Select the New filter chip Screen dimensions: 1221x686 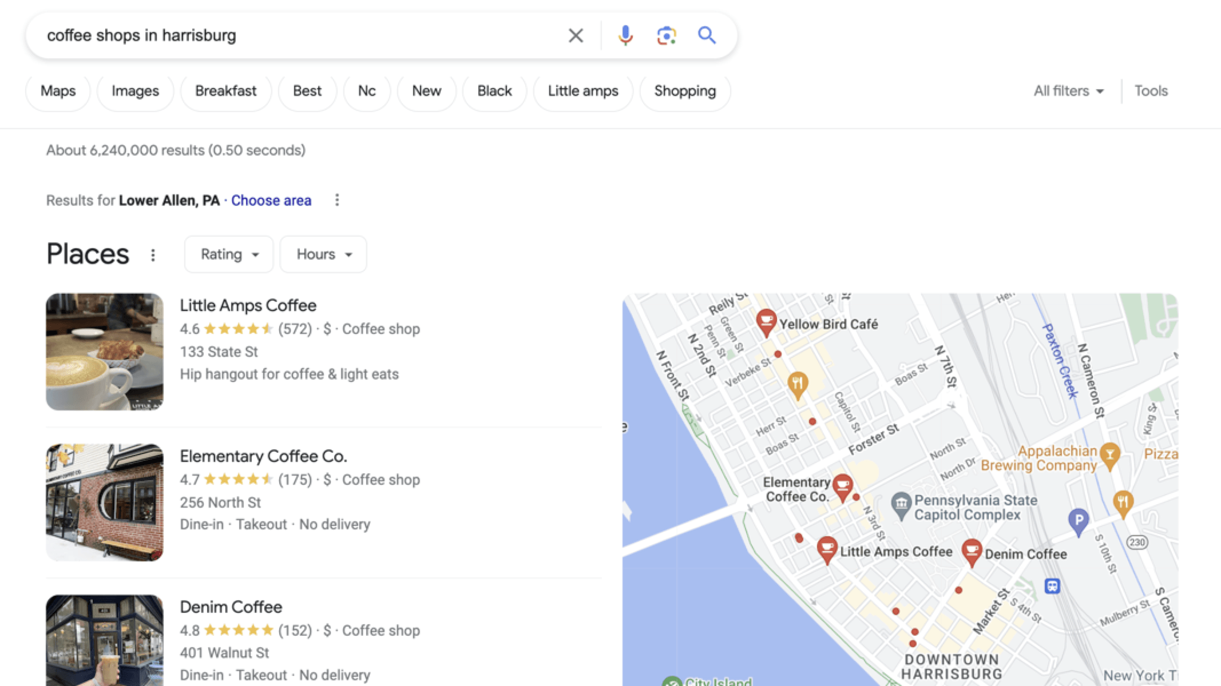click(x=427, y=91)
